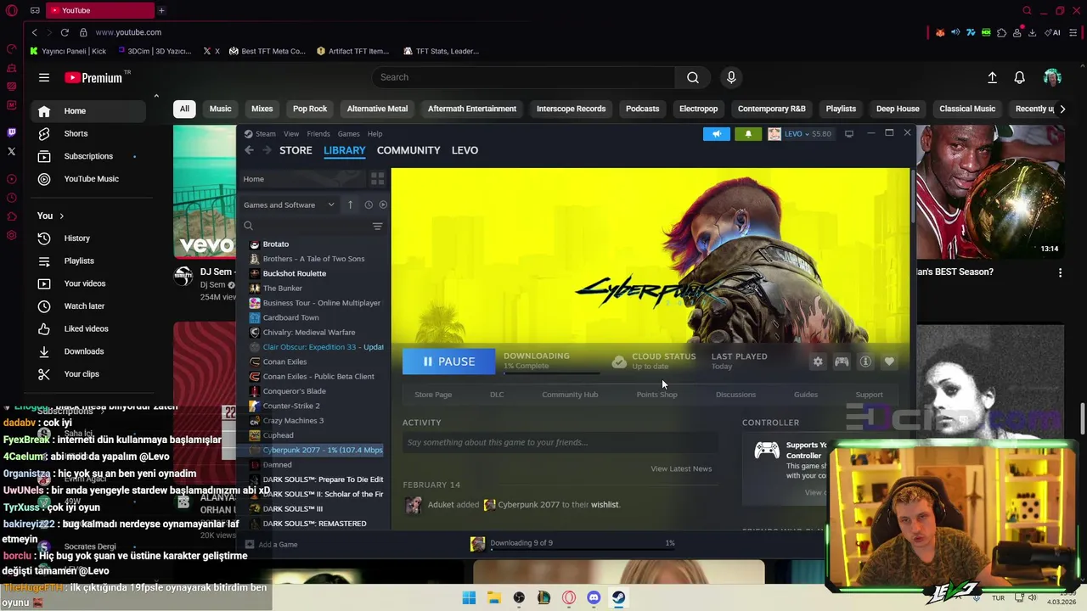Open the Games menu in Steam
1087x611 pixels.
tap(348, 133)
